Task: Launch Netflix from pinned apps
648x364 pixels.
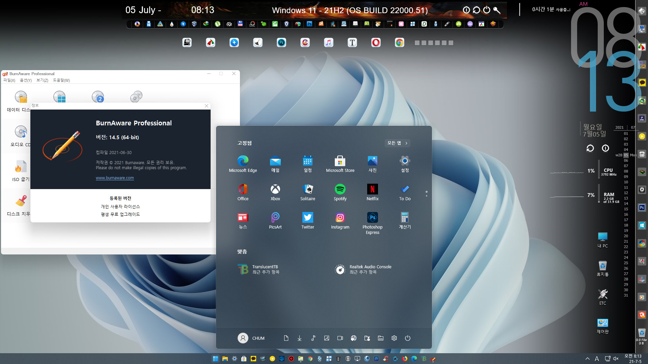Action: tap(373, 192)
